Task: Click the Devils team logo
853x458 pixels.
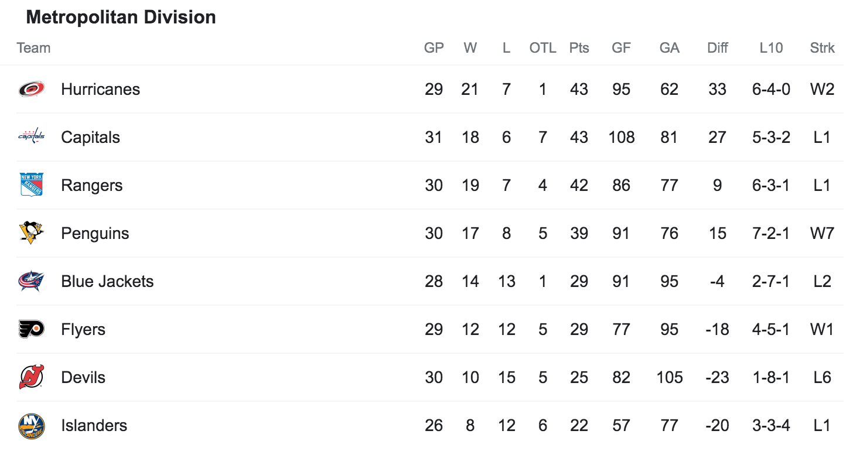Action: click(x=31, y=377)
